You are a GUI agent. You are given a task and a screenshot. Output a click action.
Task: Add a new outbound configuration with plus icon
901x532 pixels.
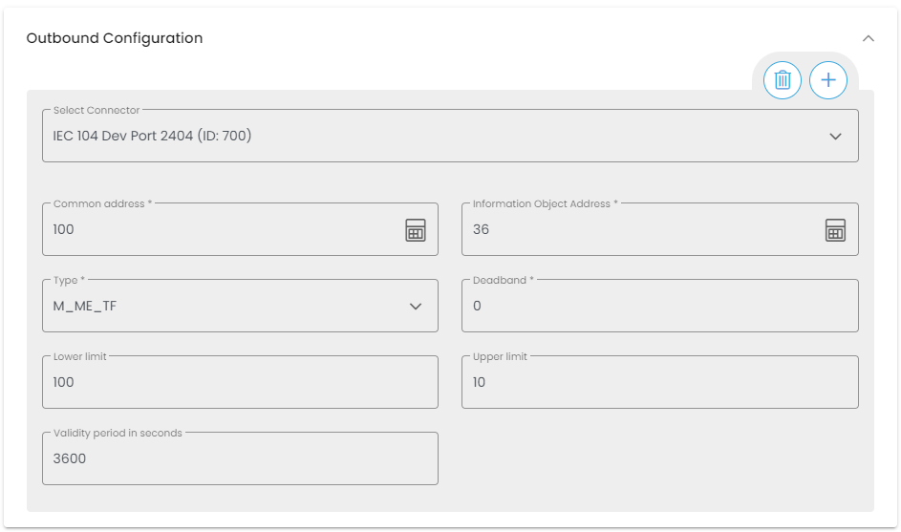coord(828,80)
